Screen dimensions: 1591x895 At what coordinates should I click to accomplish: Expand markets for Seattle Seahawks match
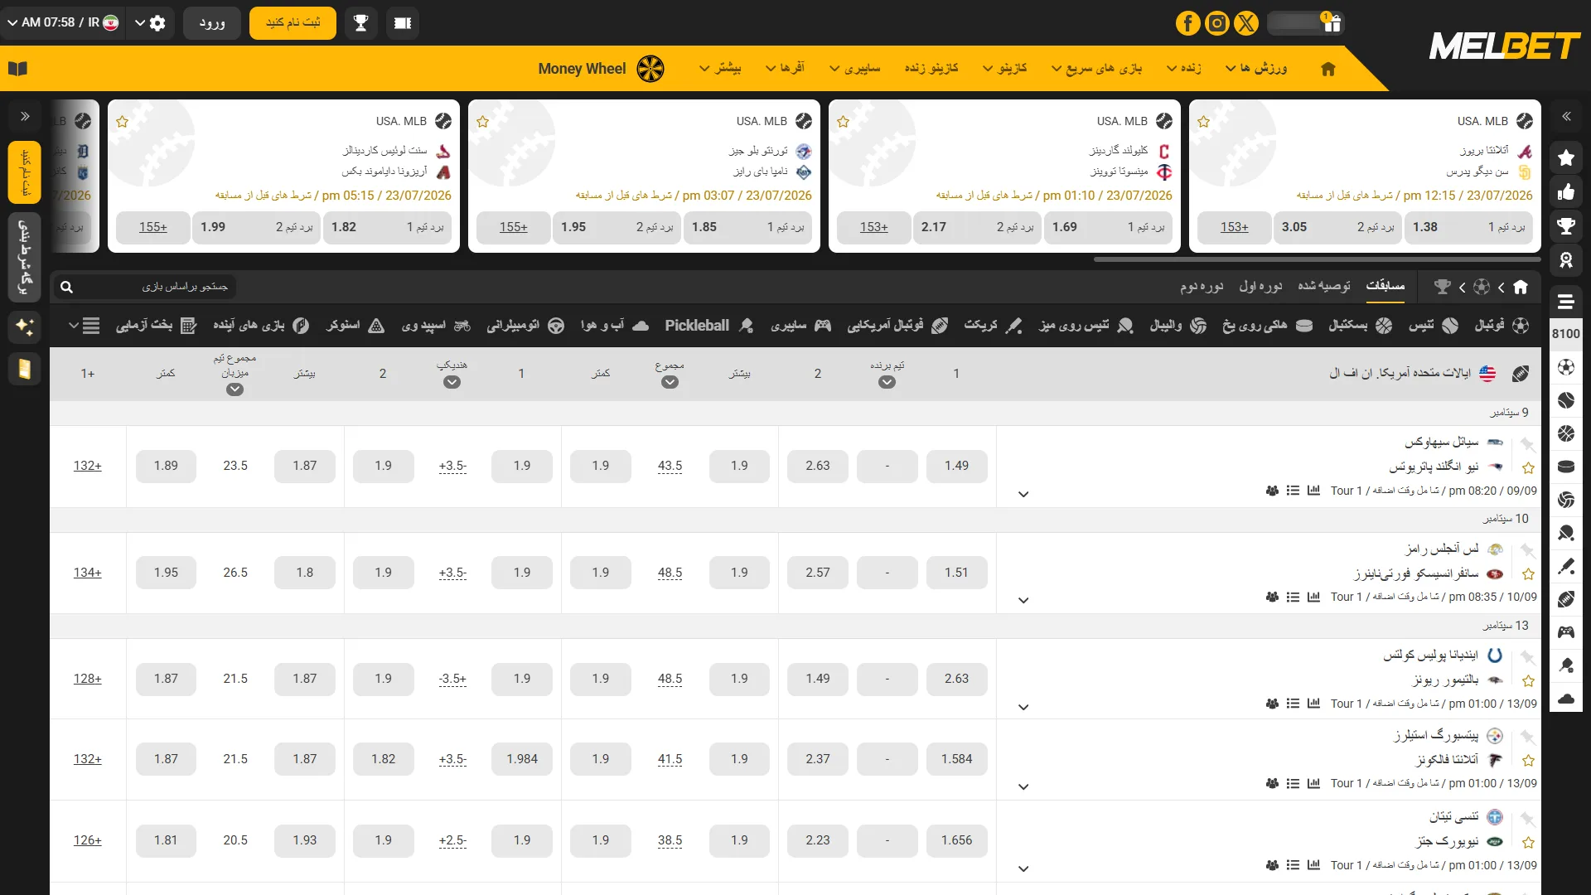pos(1023,494)
